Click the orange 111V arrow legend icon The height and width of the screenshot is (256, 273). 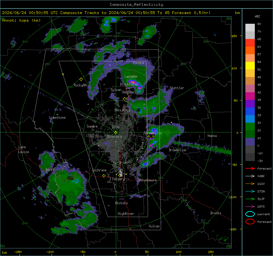tap(250, 184)
